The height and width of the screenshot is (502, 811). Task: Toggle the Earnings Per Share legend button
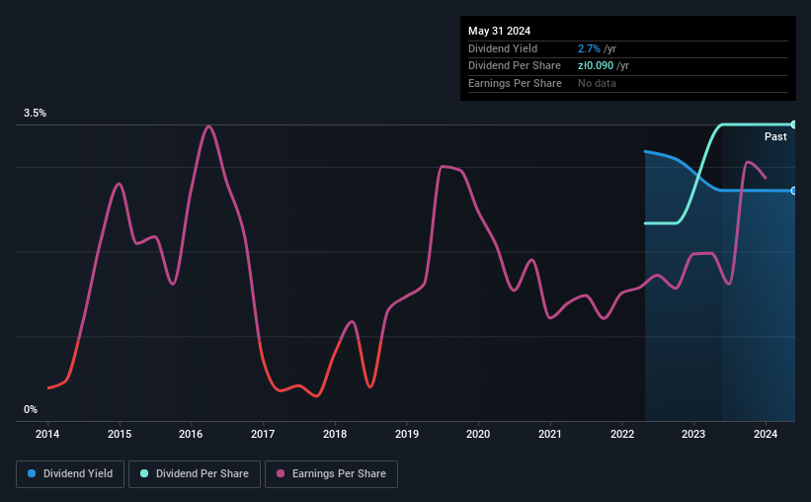[x=331, y=474]
